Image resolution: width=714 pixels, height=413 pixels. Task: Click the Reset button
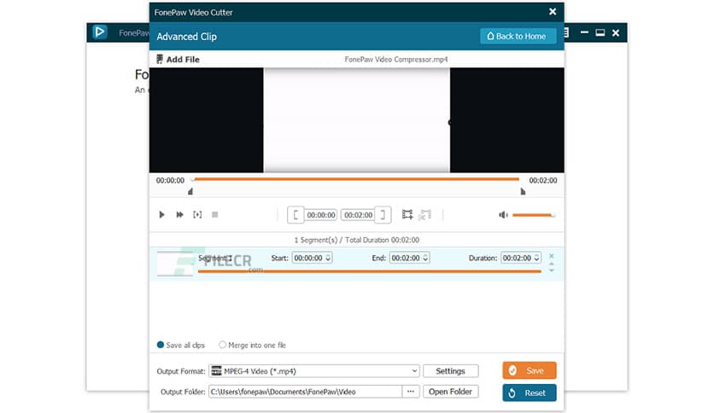coord(530,393)
